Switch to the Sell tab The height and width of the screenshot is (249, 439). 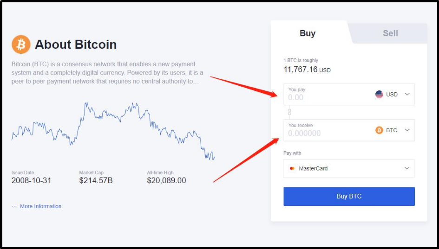(390, 33)
